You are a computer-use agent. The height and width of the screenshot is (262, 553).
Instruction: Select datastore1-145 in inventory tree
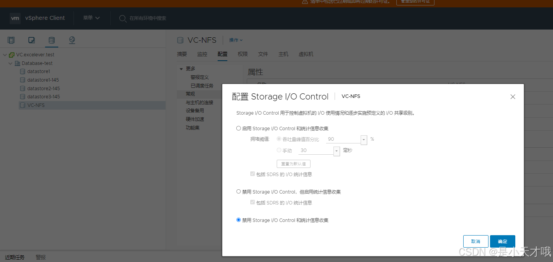pos(43,80)
